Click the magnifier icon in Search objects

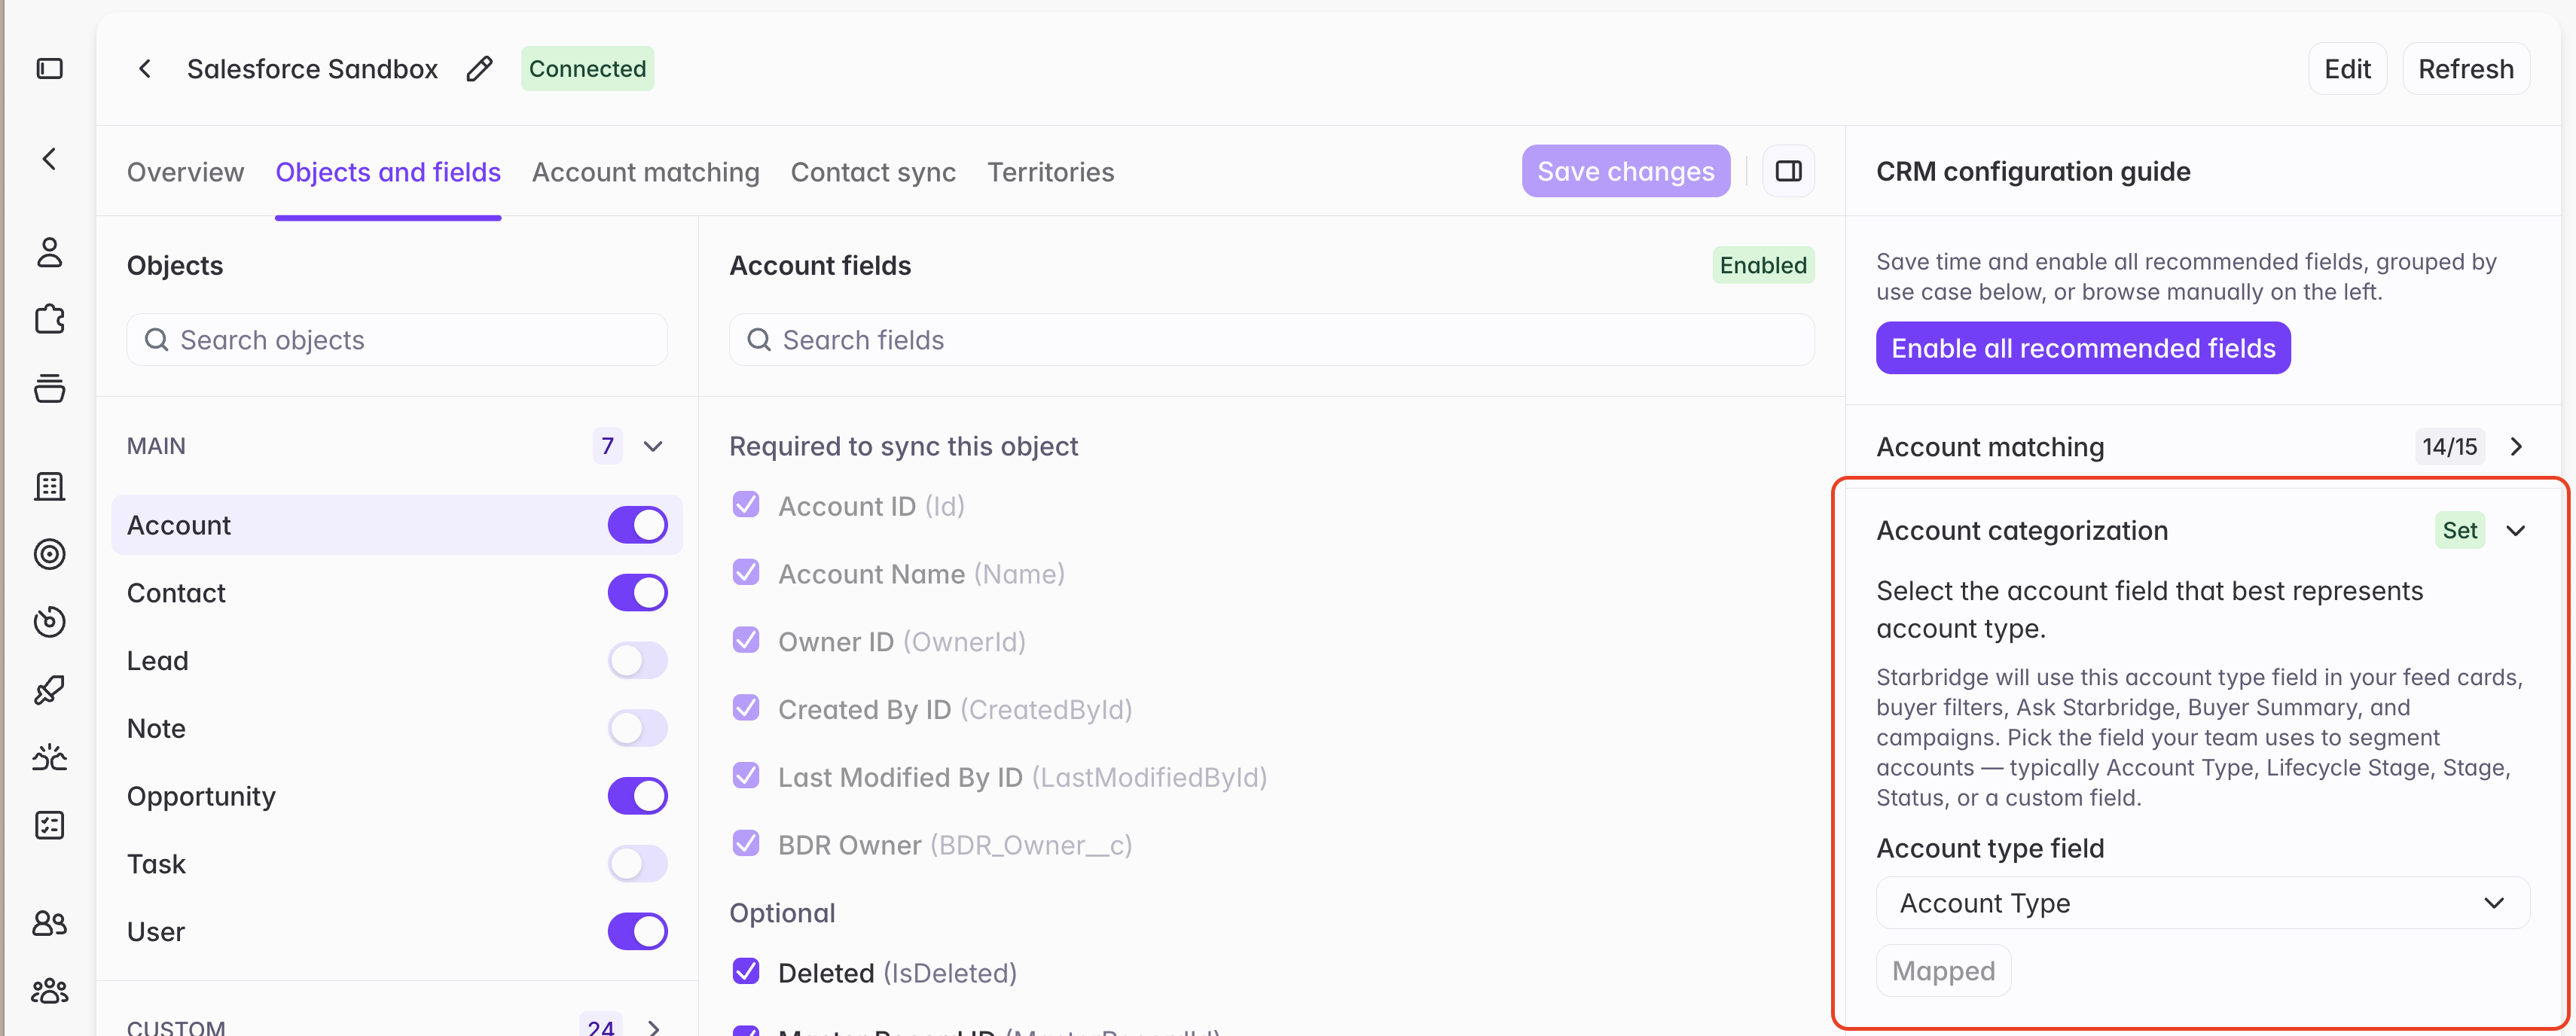click(x=156, y=340)
